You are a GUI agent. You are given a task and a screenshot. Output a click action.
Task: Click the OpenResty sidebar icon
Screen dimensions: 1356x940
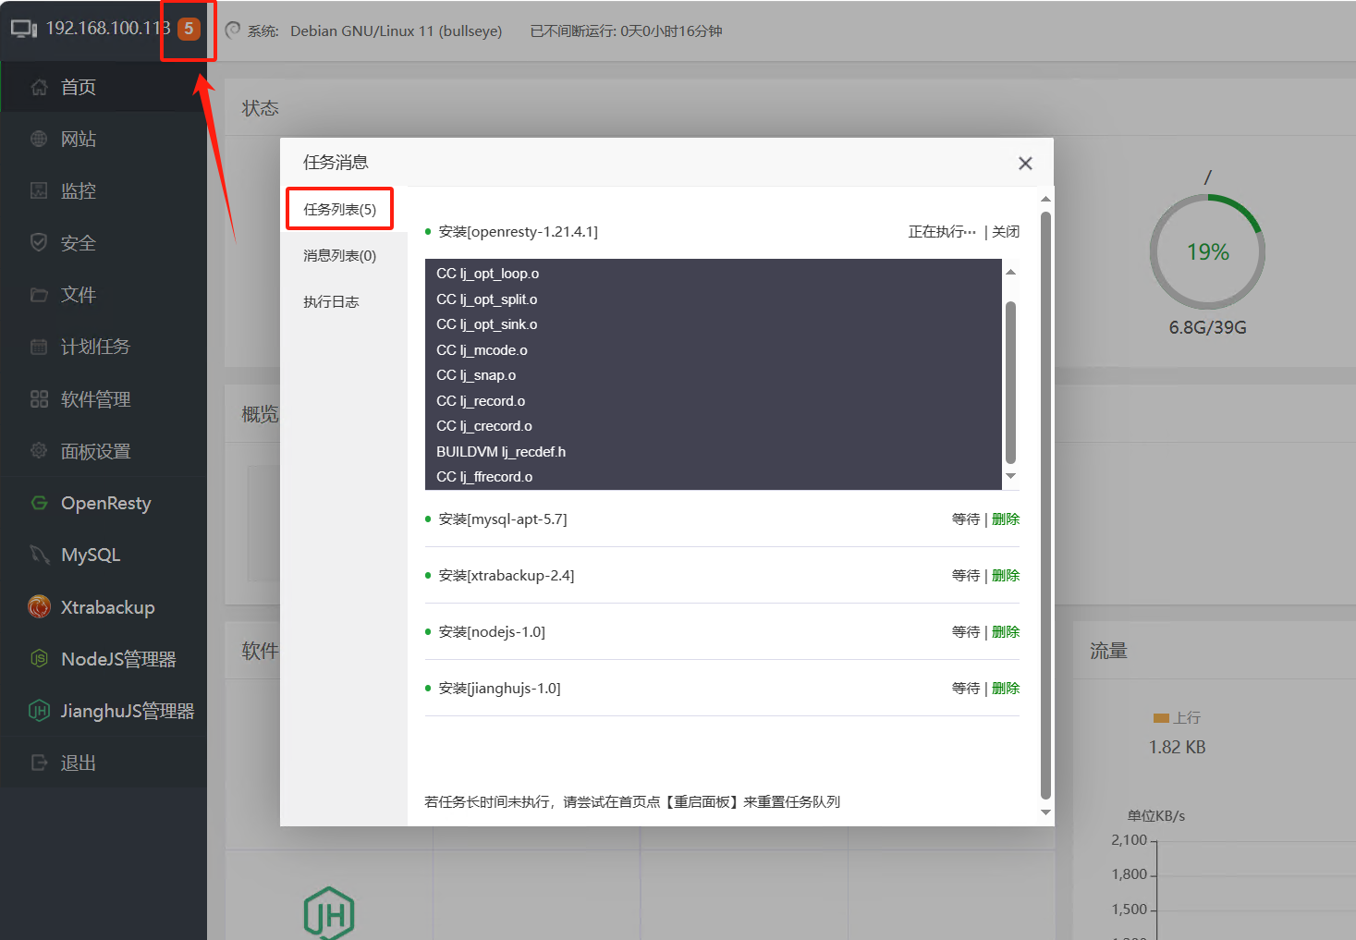39,503
